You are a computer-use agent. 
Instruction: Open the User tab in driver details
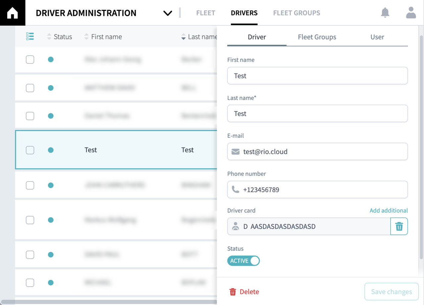tap(377, 37)
